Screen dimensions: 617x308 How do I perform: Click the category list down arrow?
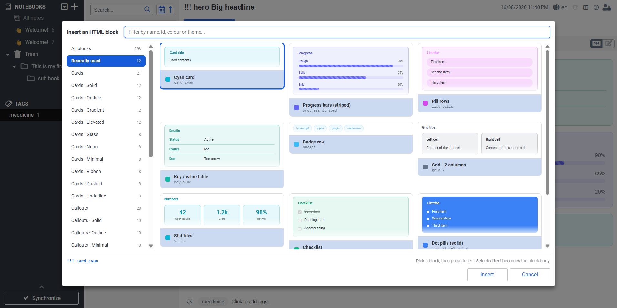point(151,246)
